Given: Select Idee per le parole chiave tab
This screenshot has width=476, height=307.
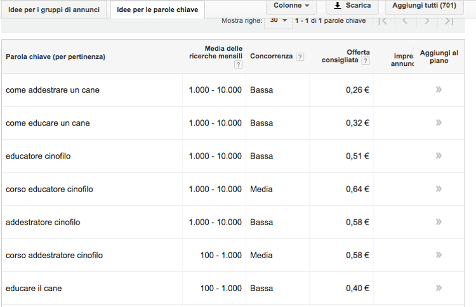Looking at the screenshot, I should pyautogui.click(x=157, y=10).
